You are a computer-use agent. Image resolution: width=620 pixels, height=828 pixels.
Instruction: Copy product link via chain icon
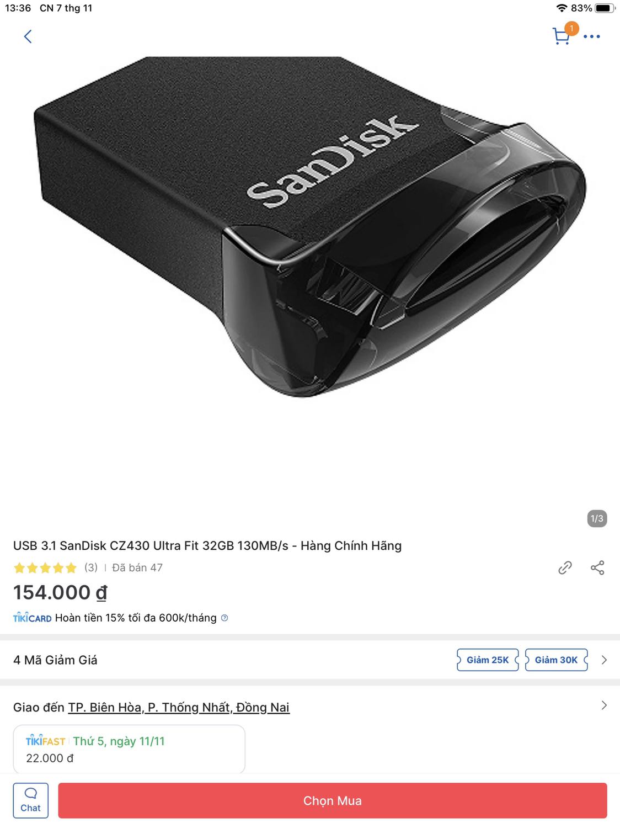click(565, 567)
